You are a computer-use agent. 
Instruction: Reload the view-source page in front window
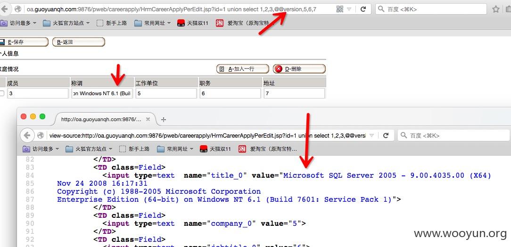coord(386,135)
